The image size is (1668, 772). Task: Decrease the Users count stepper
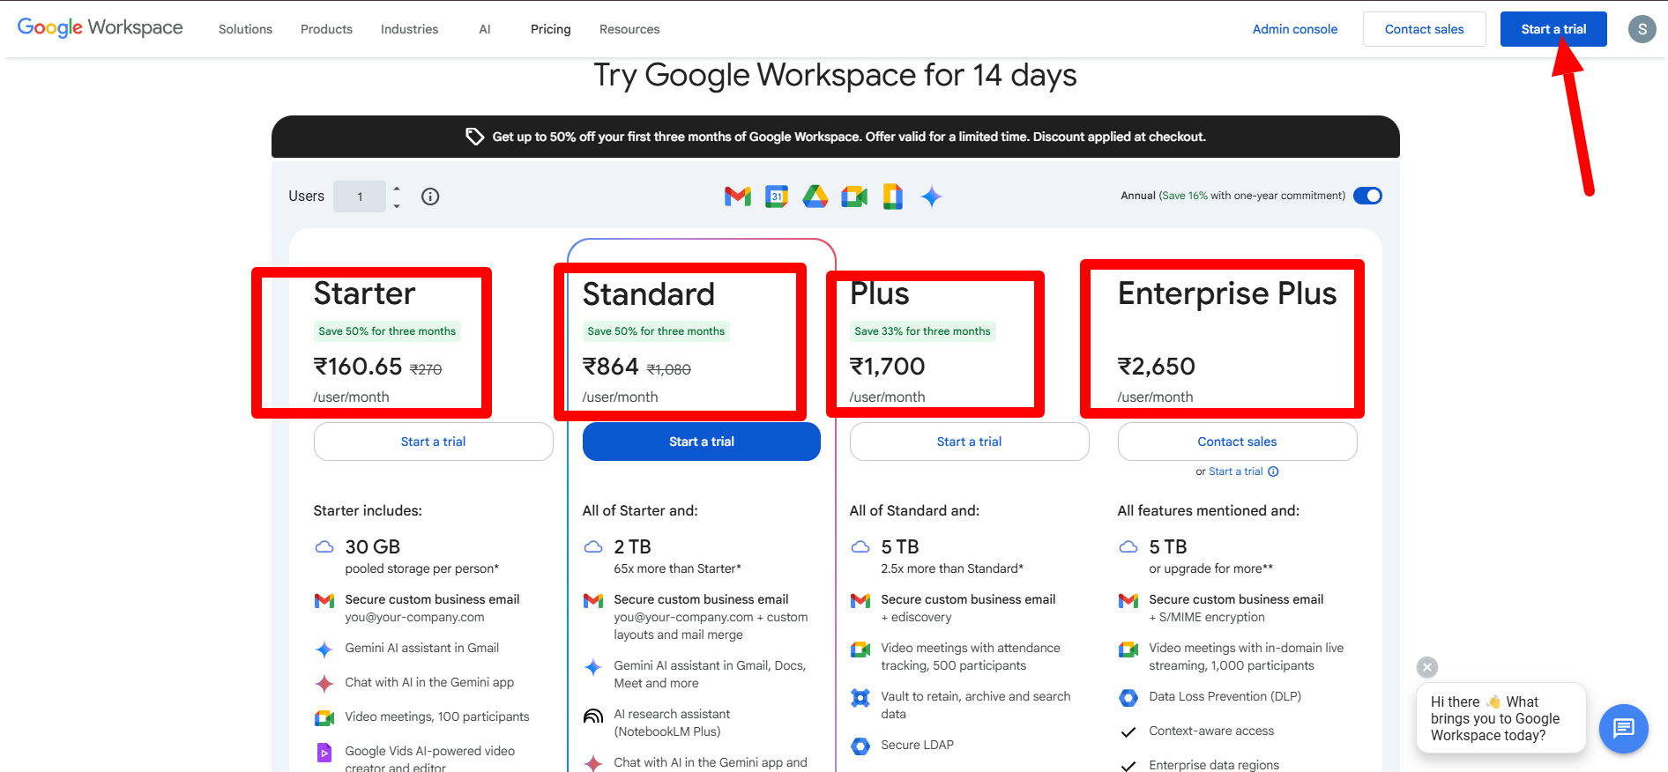[397, 205]
